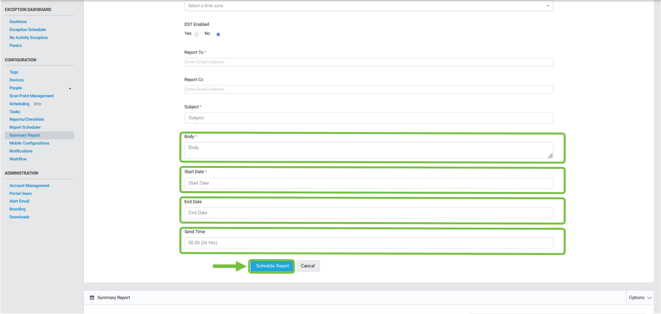Focus the Report To email field
The width and height of the screenshot is (661, 314).
click(368, 62)
